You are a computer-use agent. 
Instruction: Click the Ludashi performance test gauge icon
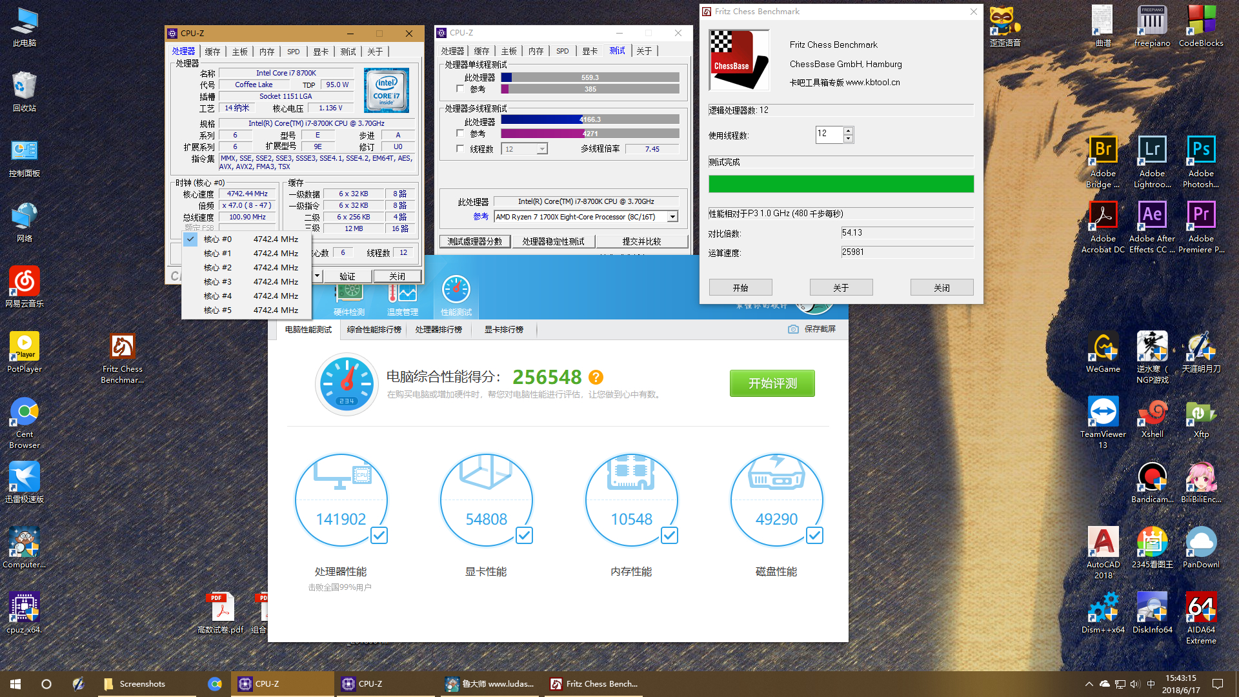[x=456, y=296]
